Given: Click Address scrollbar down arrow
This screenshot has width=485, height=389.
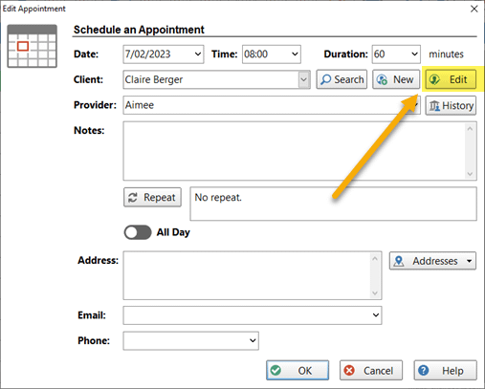Looking at the screenshot, I should pyautogui.click(x=375, y=293).
